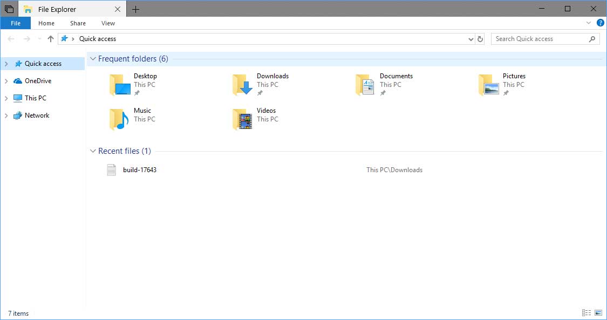This screenshot has height=320, width=607.
Task: Open the Music folder icon
Action: pyautogui.click(x=120, y=120)
